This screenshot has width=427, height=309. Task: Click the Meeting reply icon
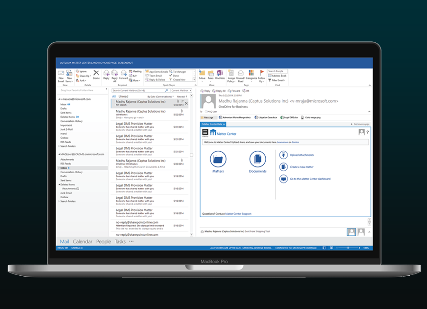130,71
